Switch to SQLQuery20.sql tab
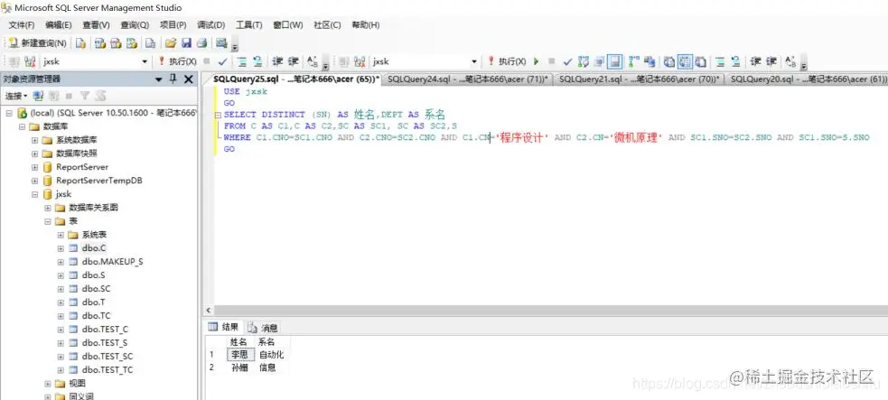 808,79
